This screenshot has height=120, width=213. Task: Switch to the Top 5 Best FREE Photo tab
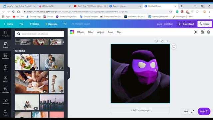point(90,6)
